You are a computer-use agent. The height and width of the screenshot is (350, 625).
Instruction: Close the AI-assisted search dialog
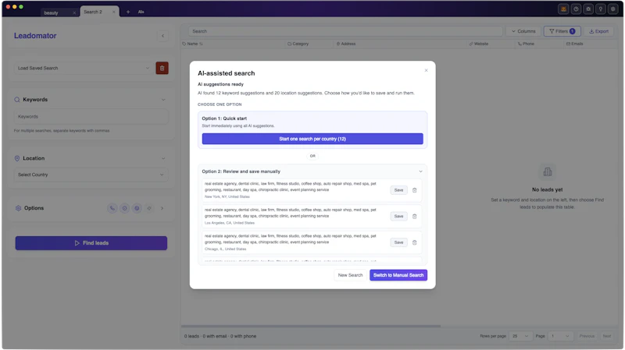pyautogui.click(x=426, y=70)
